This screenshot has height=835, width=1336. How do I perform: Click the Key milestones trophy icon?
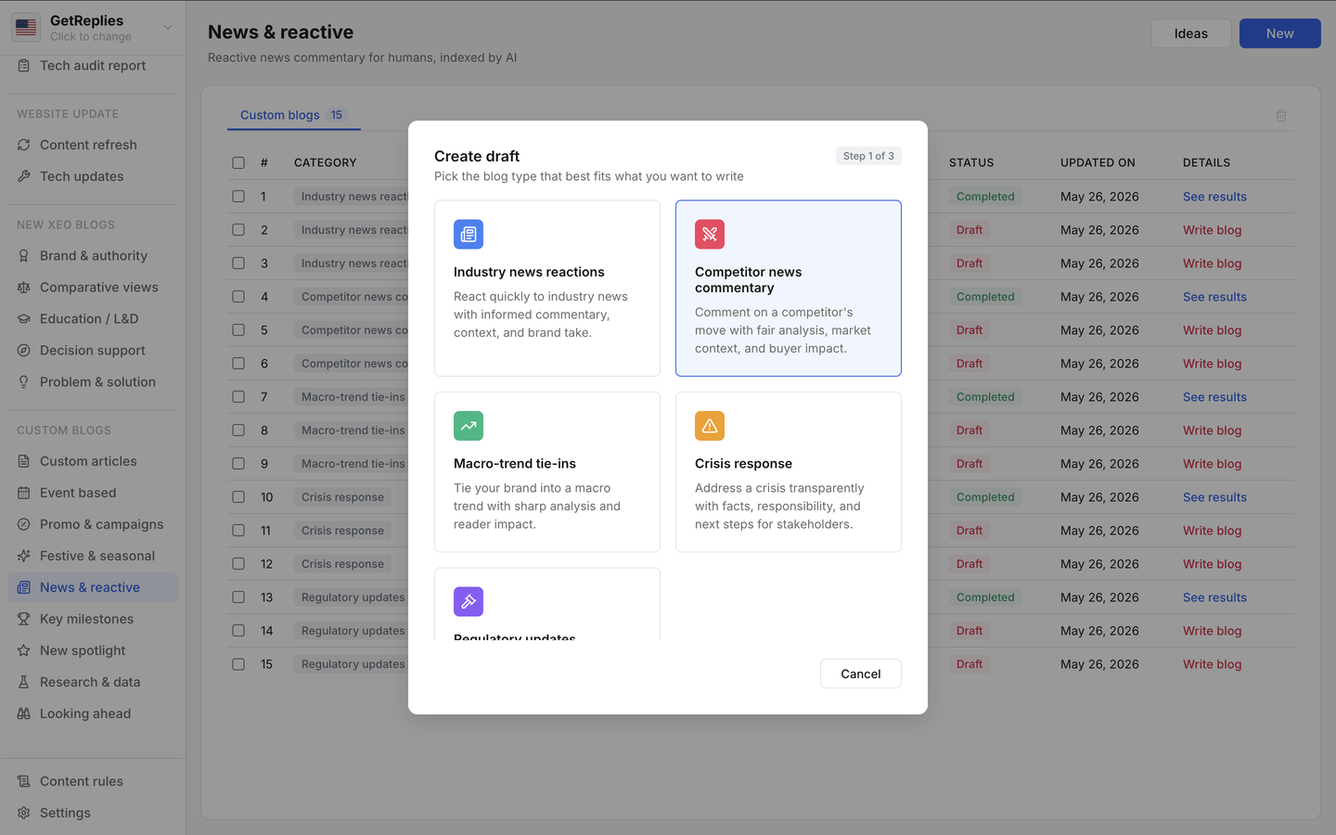click(x=24, y=619)
